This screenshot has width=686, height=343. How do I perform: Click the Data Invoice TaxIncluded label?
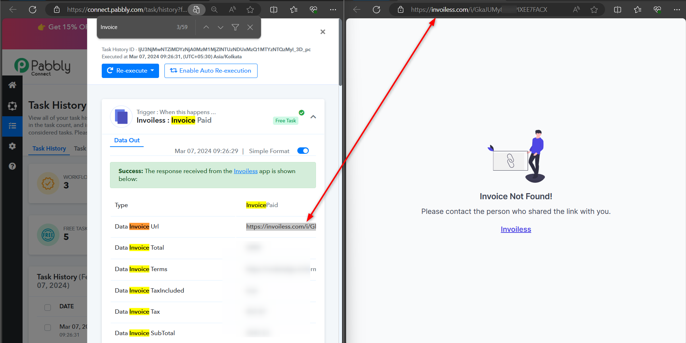149,291
